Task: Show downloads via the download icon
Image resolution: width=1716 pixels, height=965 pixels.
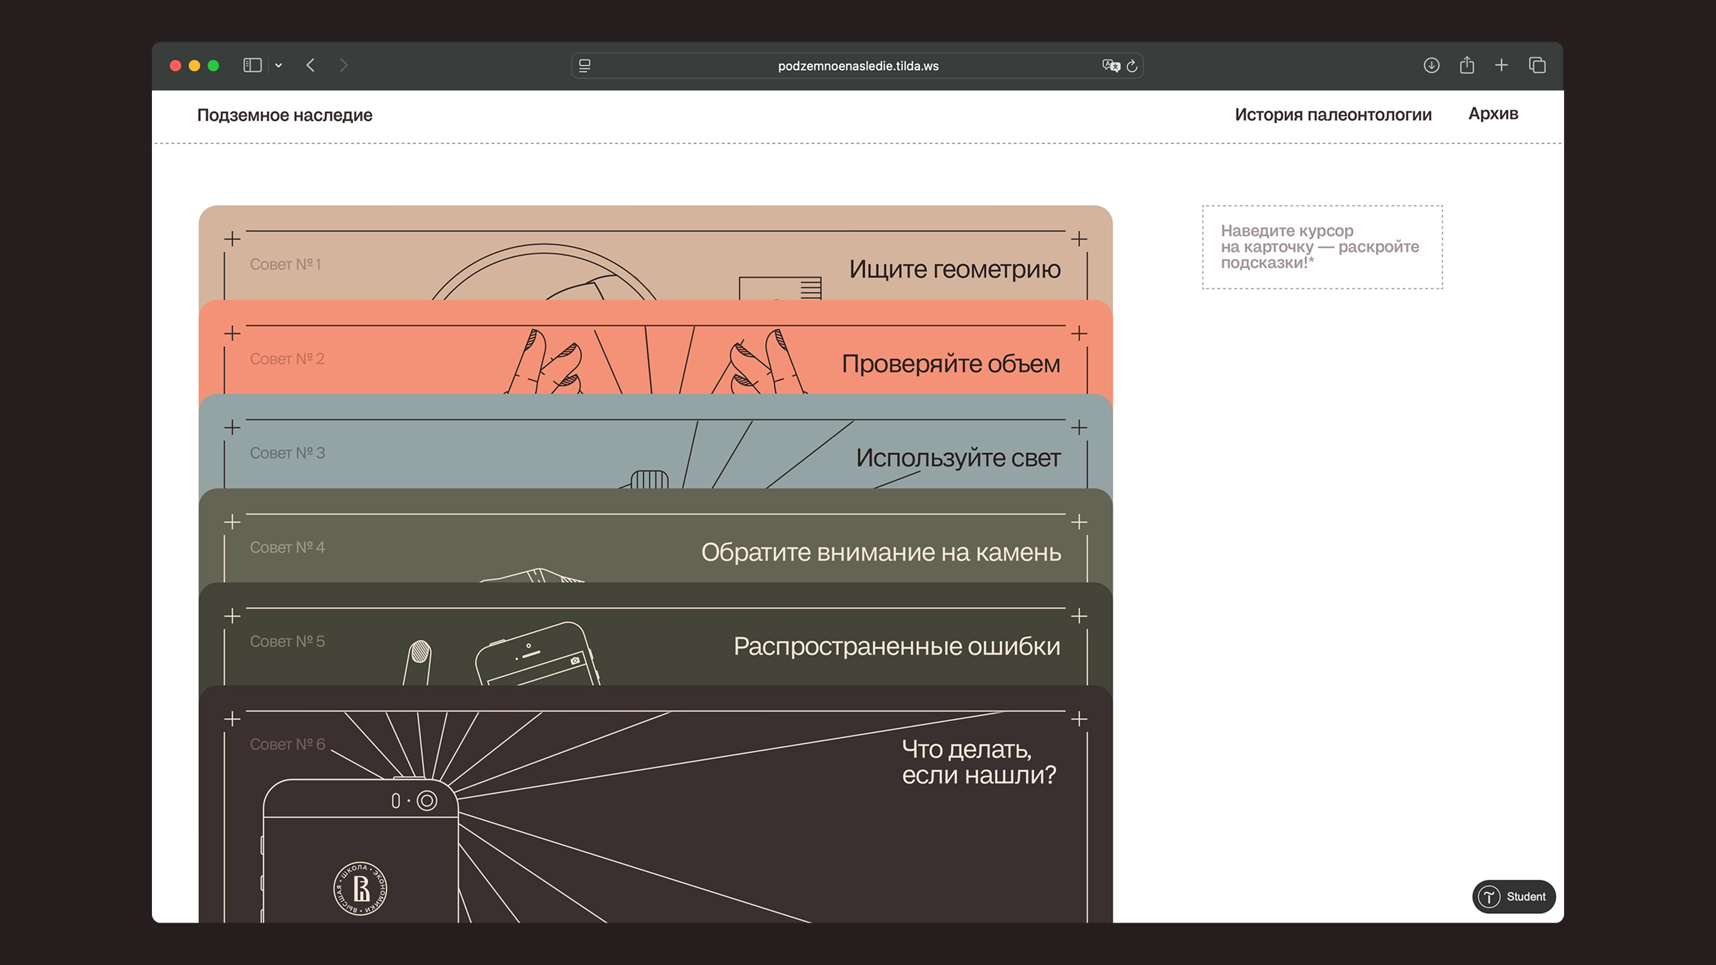Action: (x=1432, y=66)
